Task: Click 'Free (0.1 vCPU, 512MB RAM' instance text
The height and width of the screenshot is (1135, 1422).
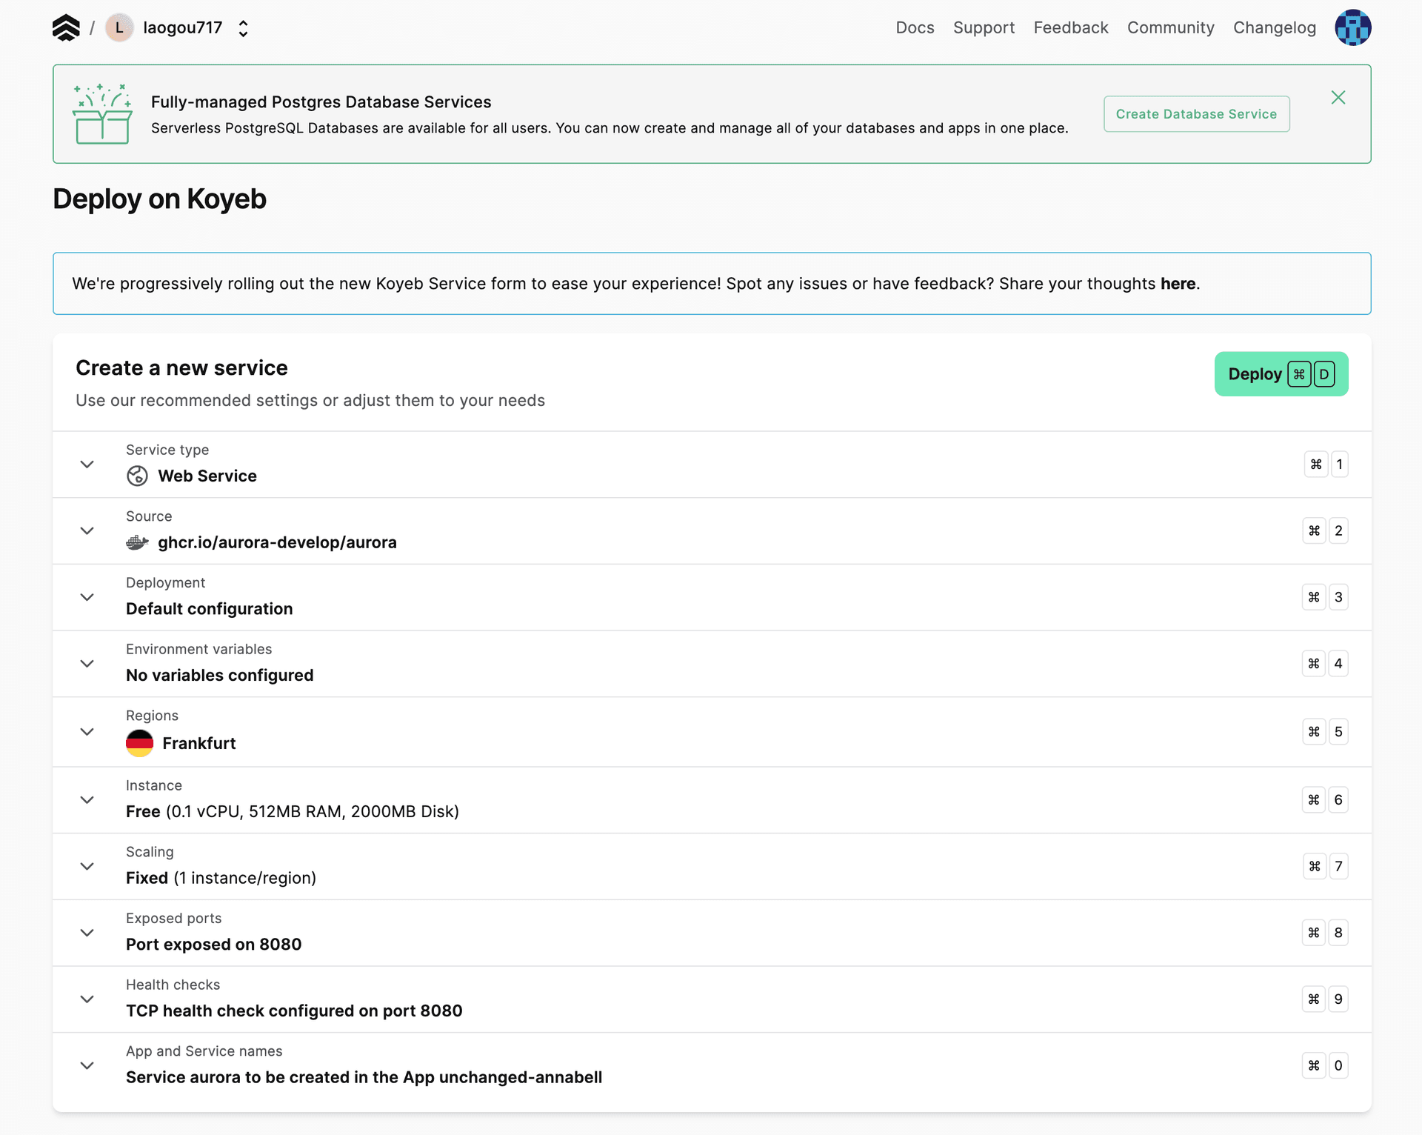Action: tap(293, 812)
